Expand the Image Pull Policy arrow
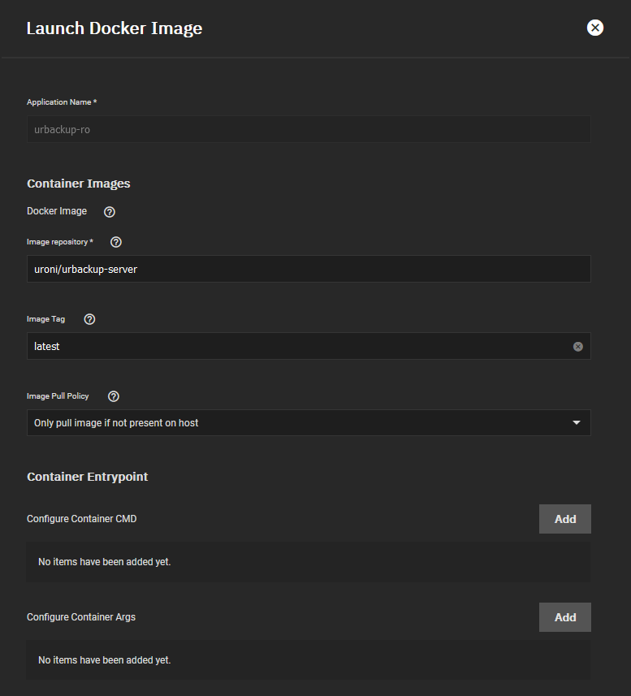This screenshot has height=696, width=631. pyautogui.click(x=577, y=422)
